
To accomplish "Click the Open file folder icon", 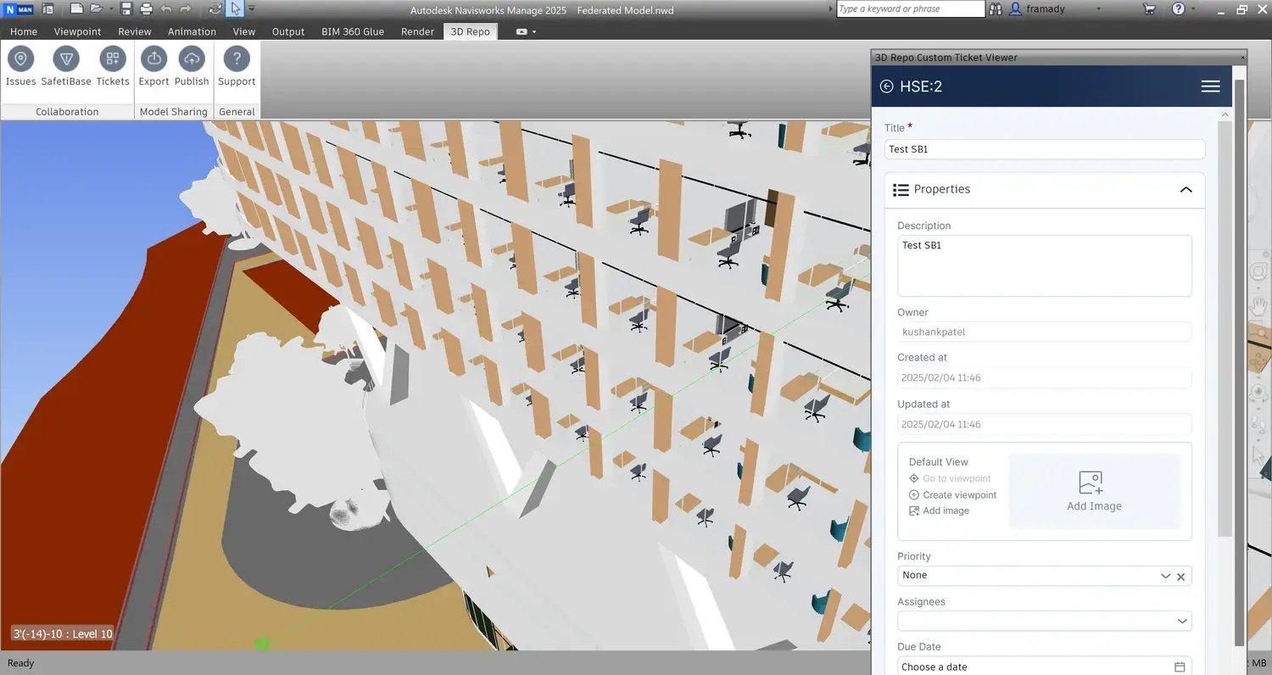I will point(97,8).
